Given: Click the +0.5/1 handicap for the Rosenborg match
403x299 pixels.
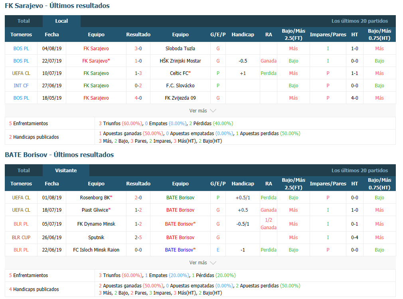Looking at the screenshot, I should point(243,197).
